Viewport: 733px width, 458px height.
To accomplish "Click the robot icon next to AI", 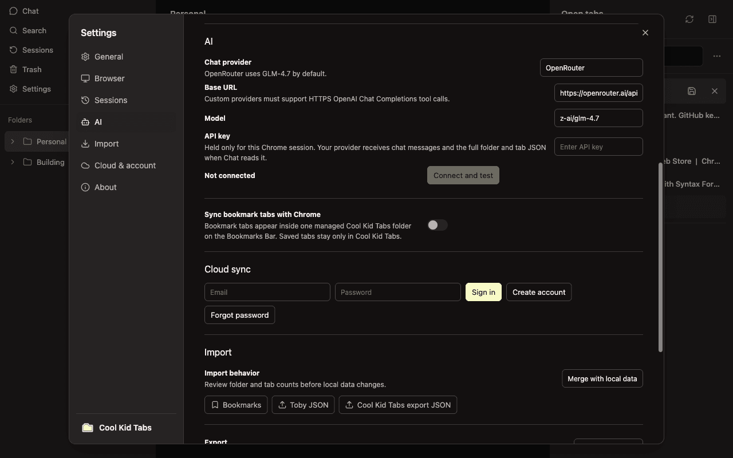I will tap(85, 122).
